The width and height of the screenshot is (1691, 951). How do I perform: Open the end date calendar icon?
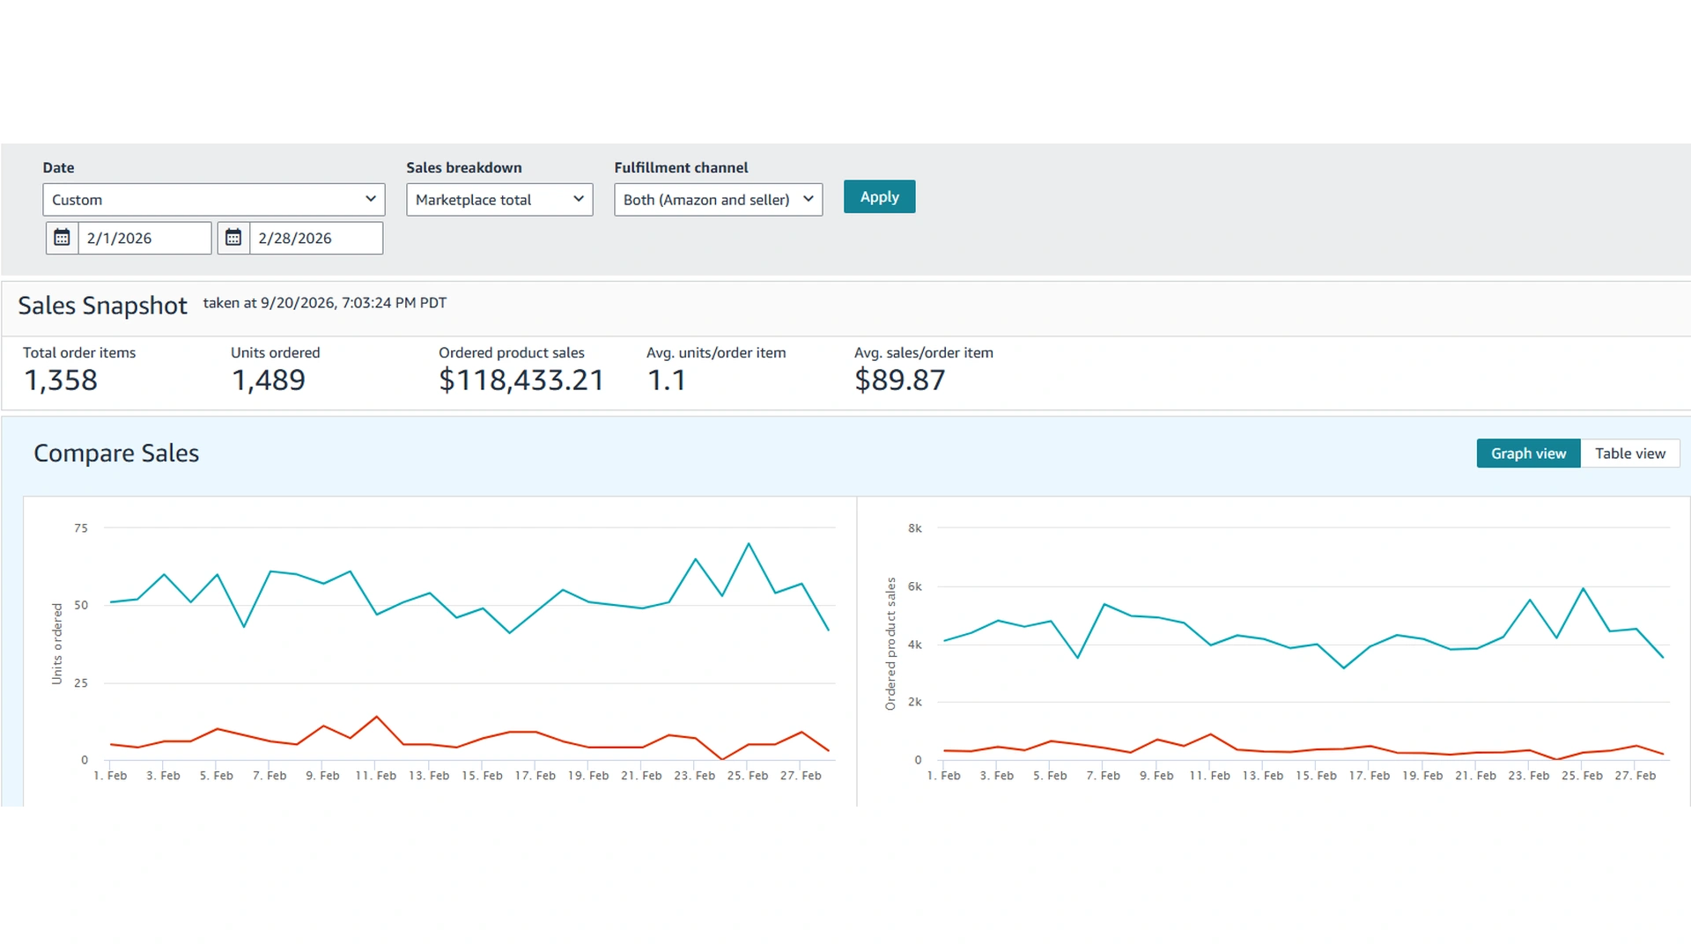233,238
